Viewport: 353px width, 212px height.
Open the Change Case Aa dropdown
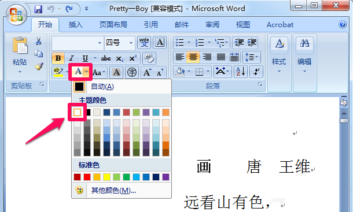(x=99, y=72)
